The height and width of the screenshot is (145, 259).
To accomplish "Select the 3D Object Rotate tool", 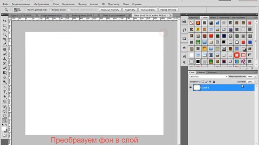I will tap(4, 107).
